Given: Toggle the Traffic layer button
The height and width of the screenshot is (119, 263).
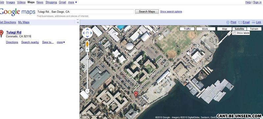Looking at the screenshot, I should [x=187, y=29].
